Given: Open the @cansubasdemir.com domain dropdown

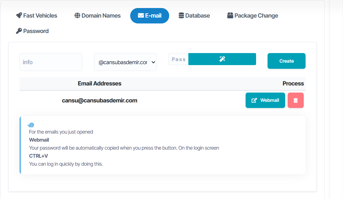Looking at the screenshot, I should (x=125, y=62).
